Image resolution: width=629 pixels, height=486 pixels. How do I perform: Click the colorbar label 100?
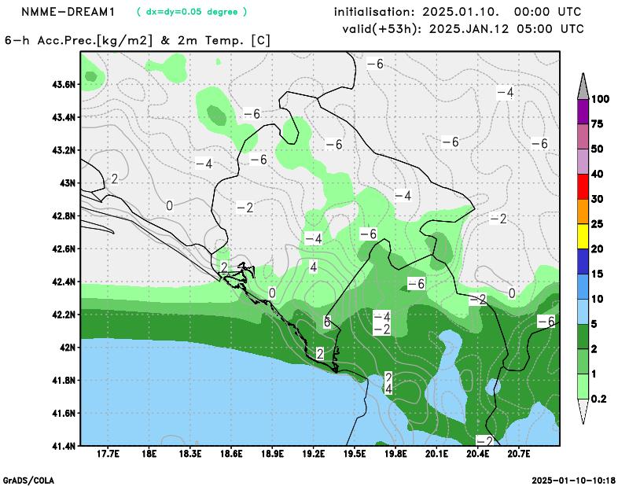601,99
